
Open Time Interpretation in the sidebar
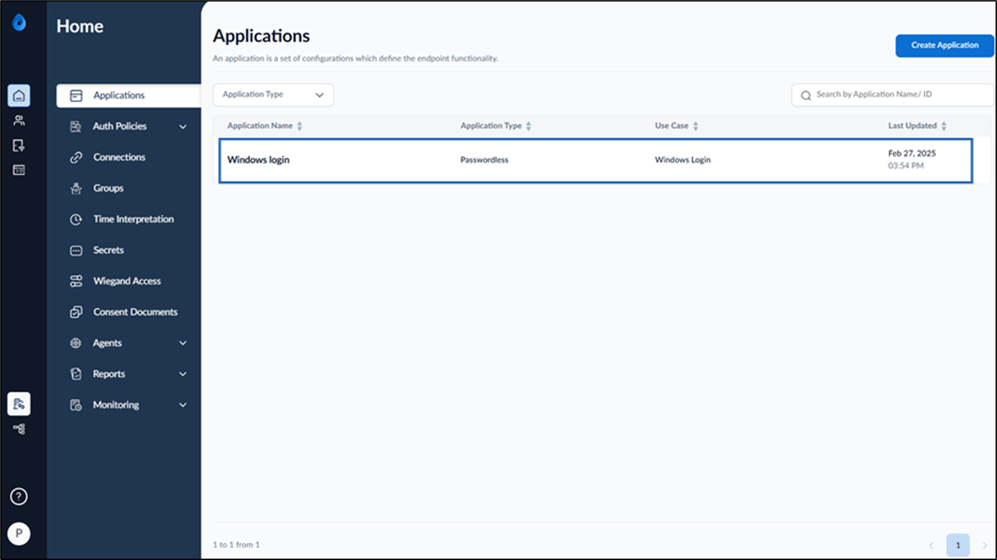point(134,219)
